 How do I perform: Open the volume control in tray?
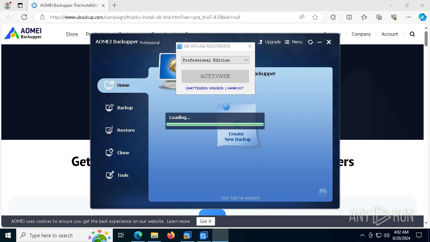tap(387, 235)
